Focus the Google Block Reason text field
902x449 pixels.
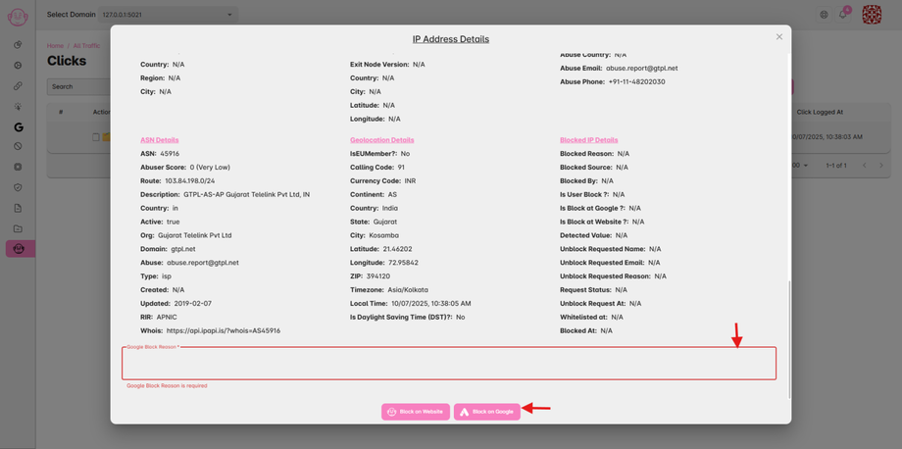[449, 364]
